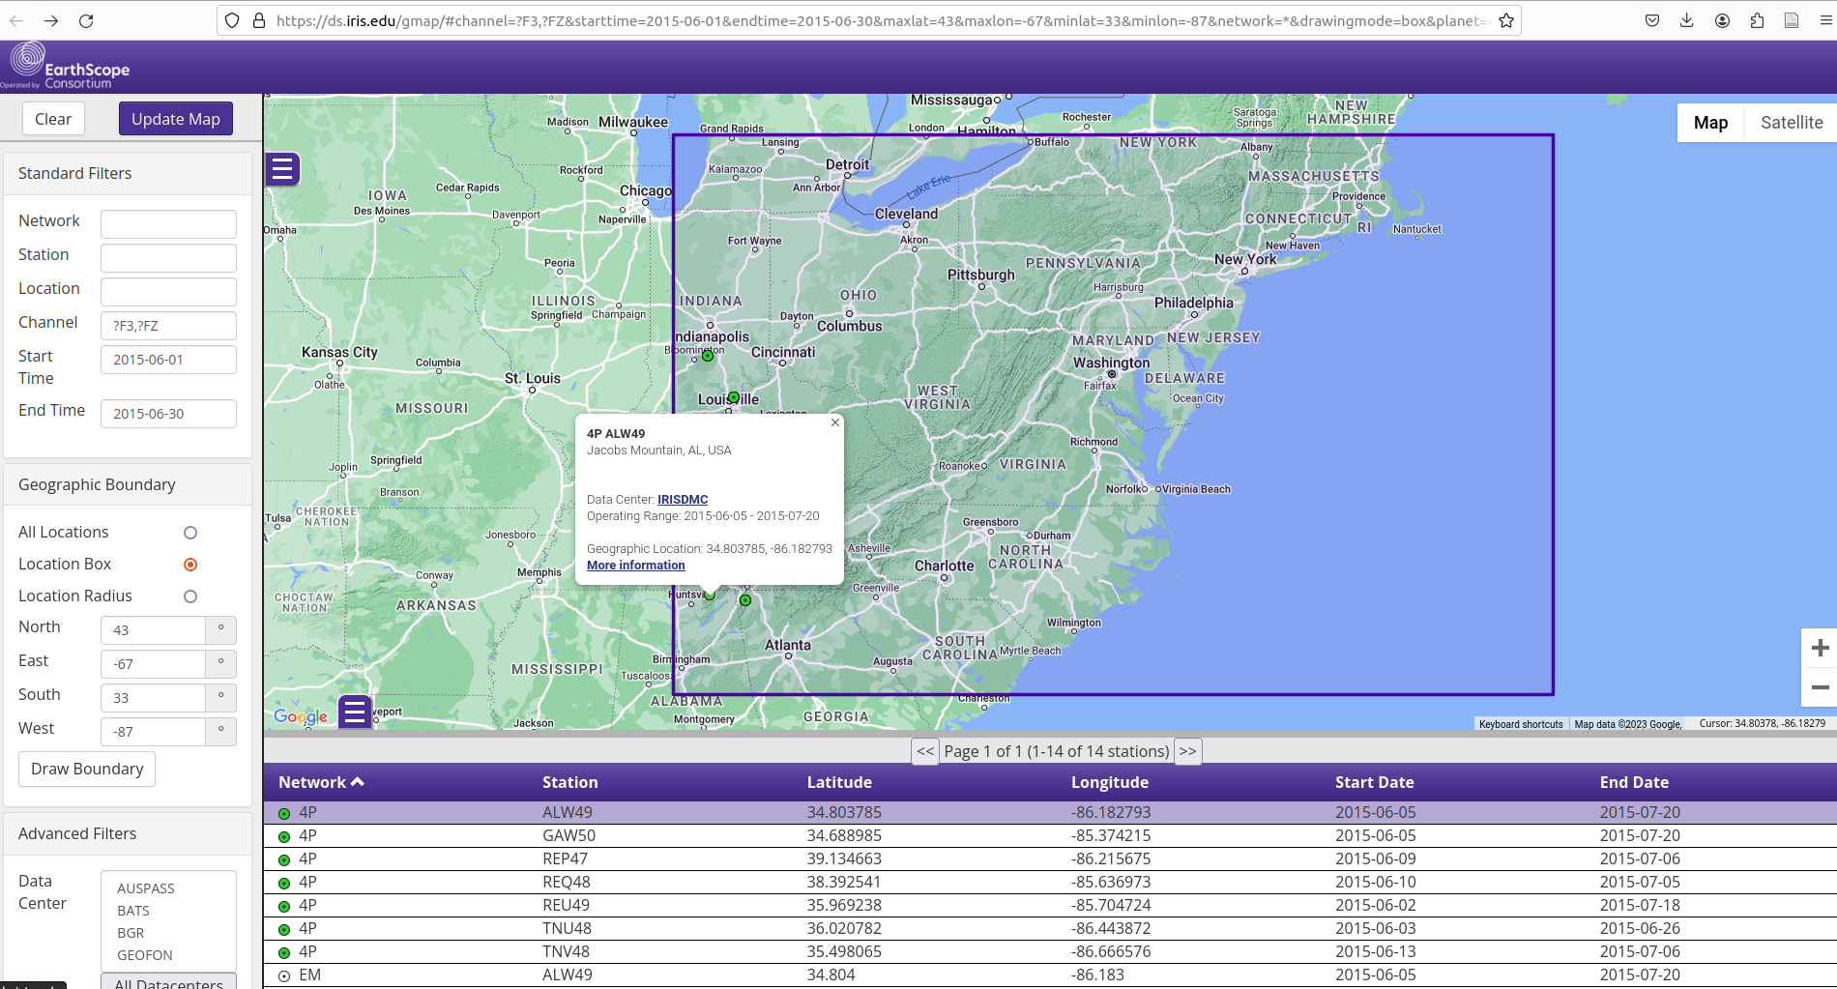Reload the page
The image size is (1837, 989).
[86, 20]
